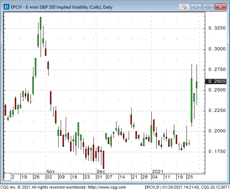Click the Nov month label
This screenshot has width=230, height=190.
[x=50, y=172]
